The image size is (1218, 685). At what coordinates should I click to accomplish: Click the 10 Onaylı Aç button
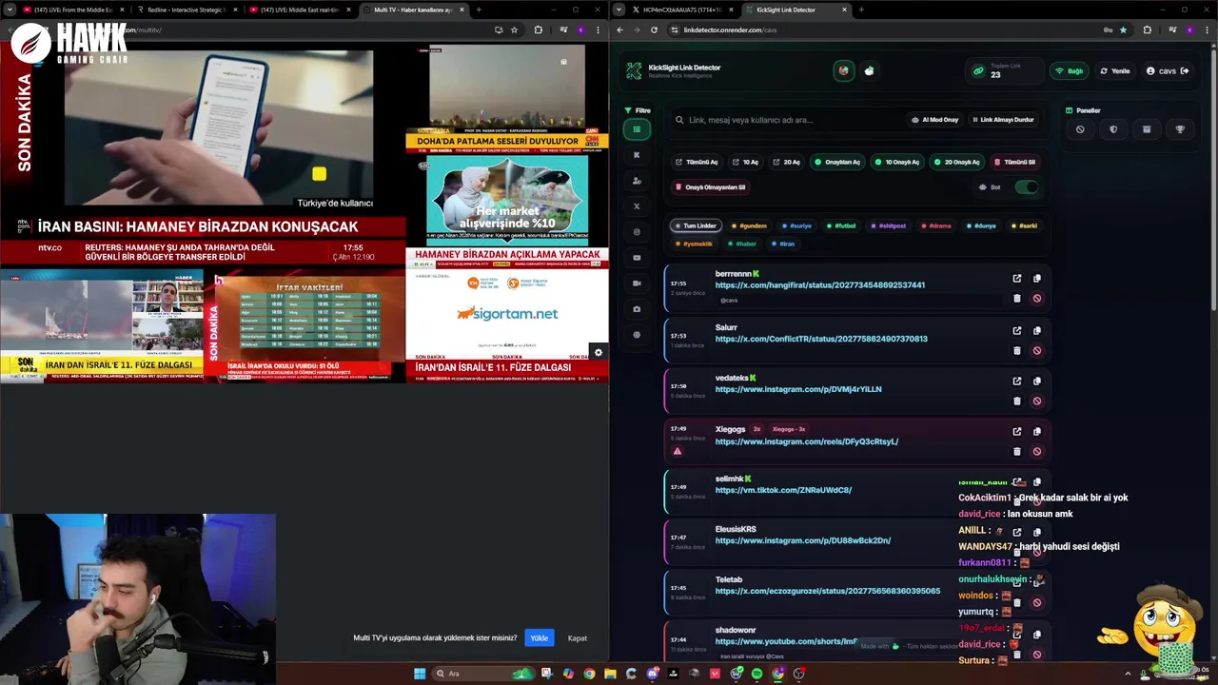pos(897,162)
